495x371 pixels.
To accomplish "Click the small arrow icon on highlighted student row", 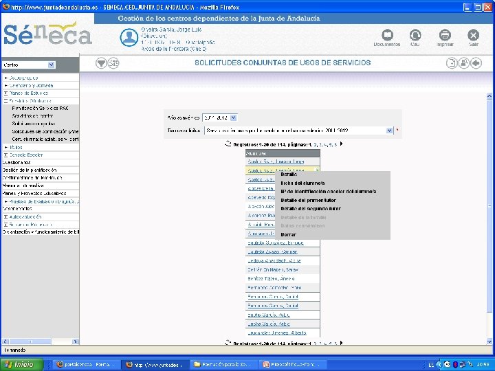I will click(x=317, y=170).
